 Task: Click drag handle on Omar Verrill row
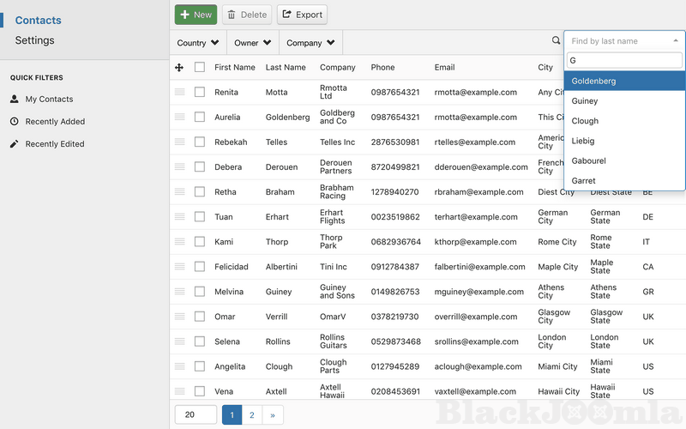[180, 317]
